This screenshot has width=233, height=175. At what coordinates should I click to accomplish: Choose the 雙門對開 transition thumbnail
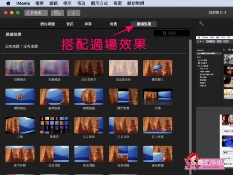coord(123,96)
